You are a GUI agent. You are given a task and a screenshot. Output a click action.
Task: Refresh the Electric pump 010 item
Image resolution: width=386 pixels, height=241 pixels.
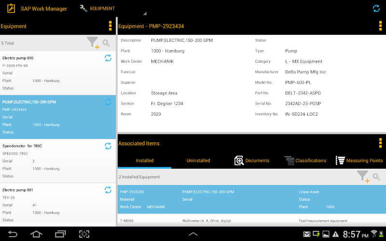pos(108,58)
